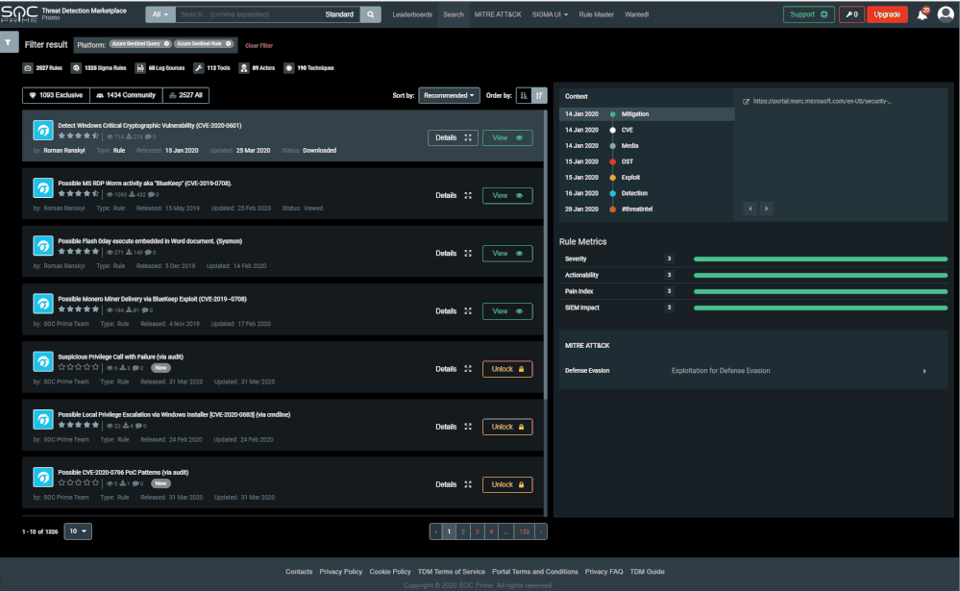
Task: Remove the Azure Sentinel Query filter tag
Action: tap(166, 44)
